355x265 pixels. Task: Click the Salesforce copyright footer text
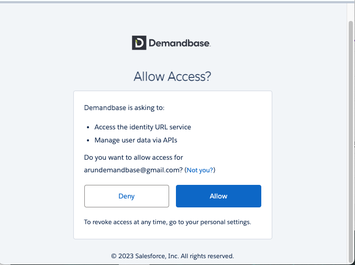click(172, 256)
